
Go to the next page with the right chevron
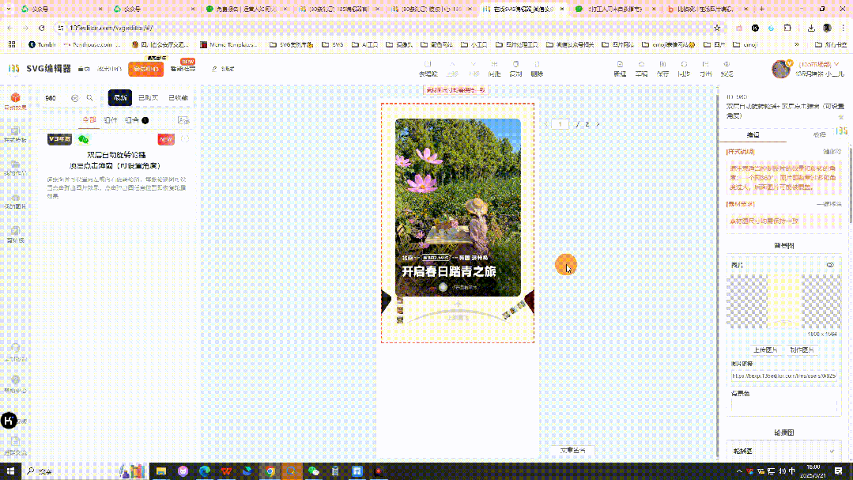point(598,124)
